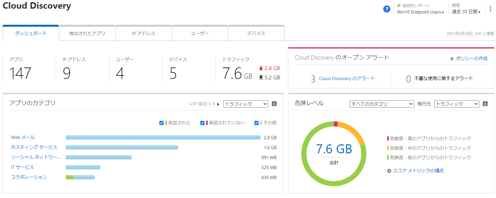Click the Web メール traffic bar
This screenshot has height=198, width=496.
coord(163,138)
